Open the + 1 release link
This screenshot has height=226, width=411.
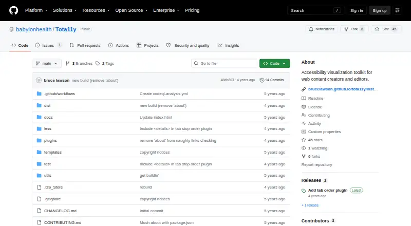[310, 205]
